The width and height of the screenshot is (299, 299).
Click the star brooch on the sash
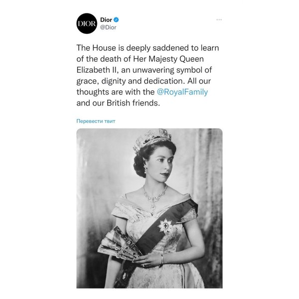[164, 227]
